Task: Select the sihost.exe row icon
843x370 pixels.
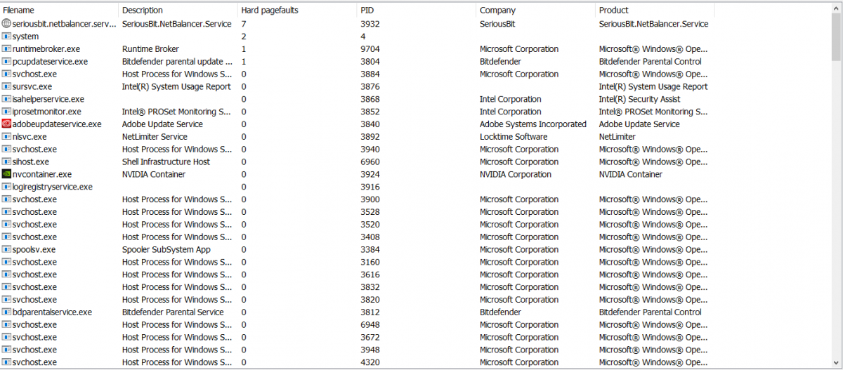Action: pos(6,162)
